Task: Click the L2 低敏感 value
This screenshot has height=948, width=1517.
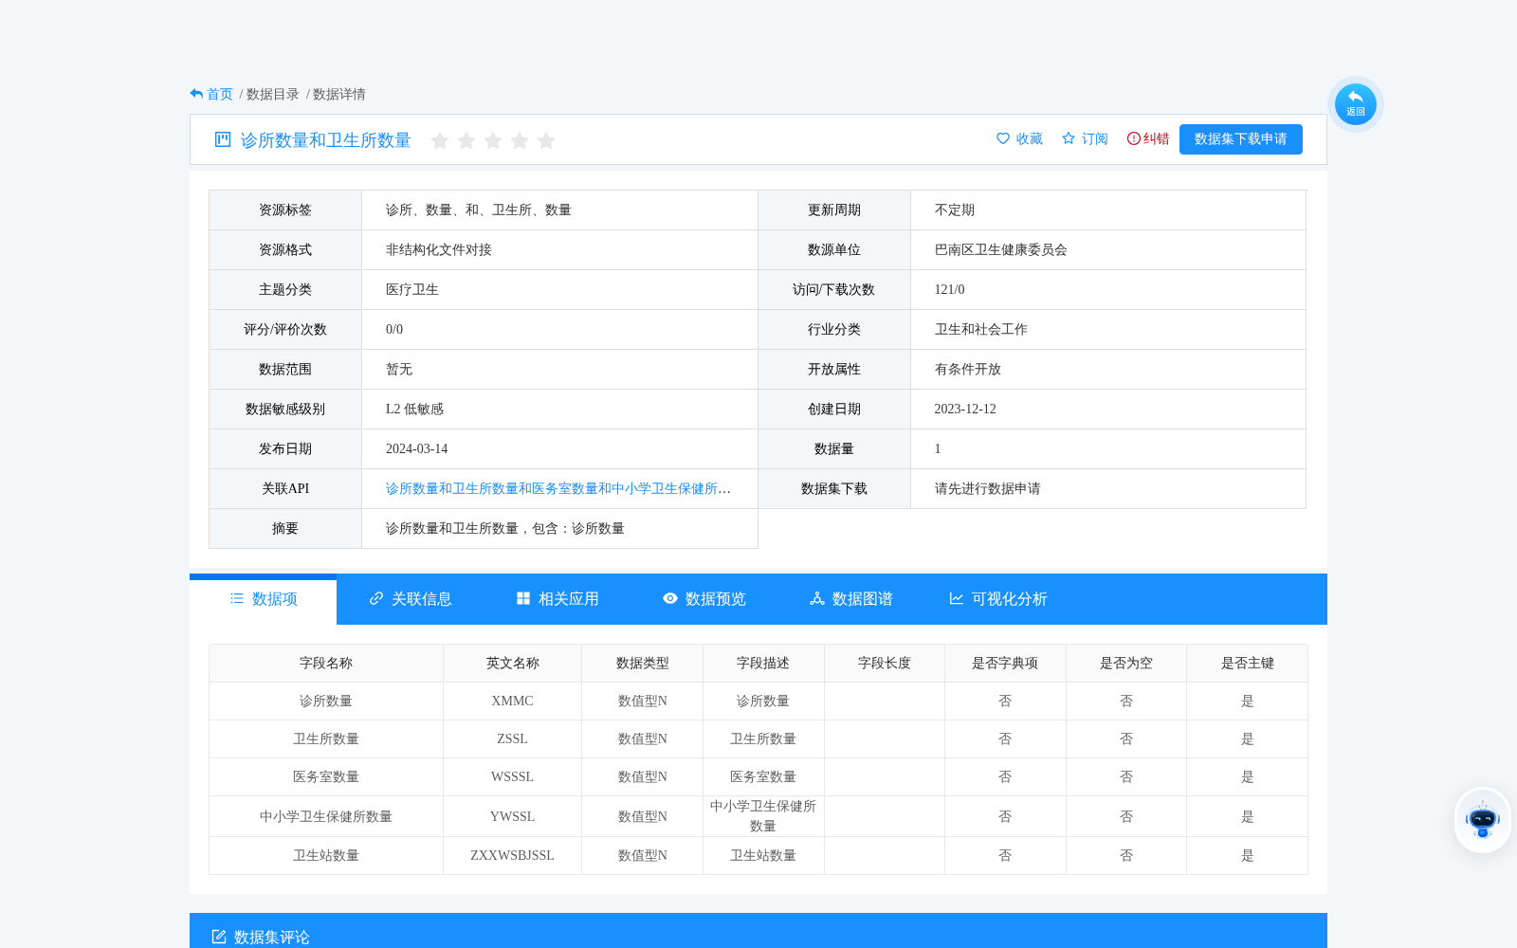Action: pyautogui.click(x=415, y=409)
